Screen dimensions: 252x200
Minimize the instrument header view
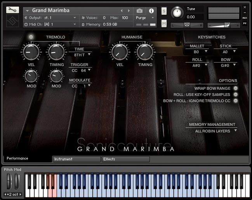pyautogui.click(x=245, y=12)
